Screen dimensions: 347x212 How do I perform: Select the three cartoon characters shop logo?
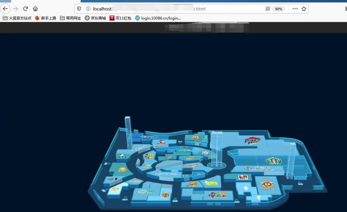click(217, 195)
